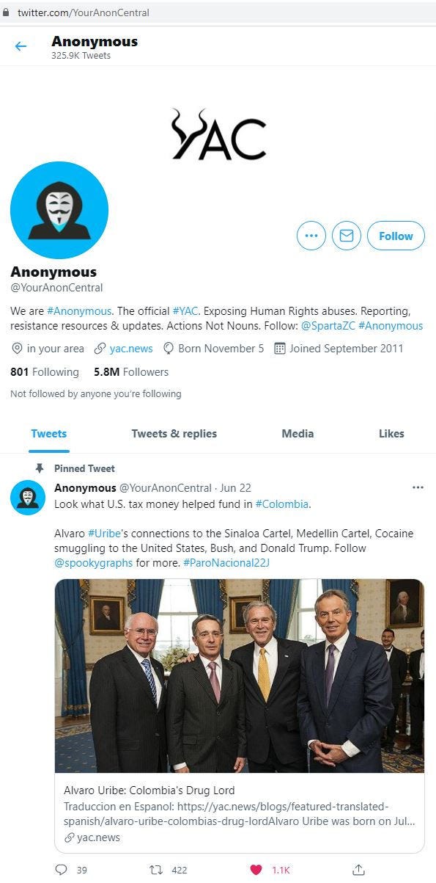Viewport: 436px width, 883px height.
Task: Tap the small avatar beside the pinned tweet
Action: [28, 498]
